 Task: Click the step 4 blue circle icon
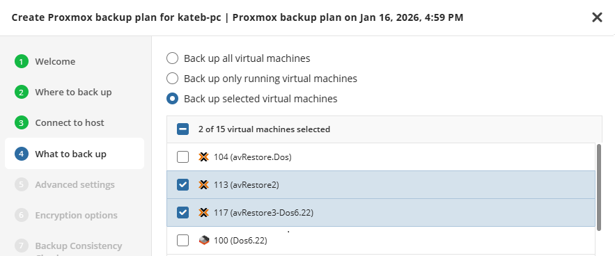click(x=22, y=154)
